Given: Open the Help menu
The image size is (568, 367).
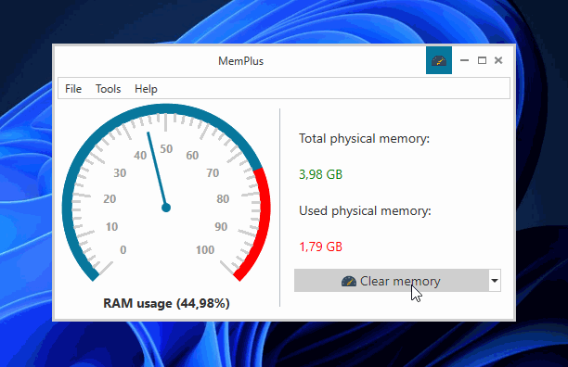Looking at the screenshot, I should pyautogui.click(x=146, y=89).
